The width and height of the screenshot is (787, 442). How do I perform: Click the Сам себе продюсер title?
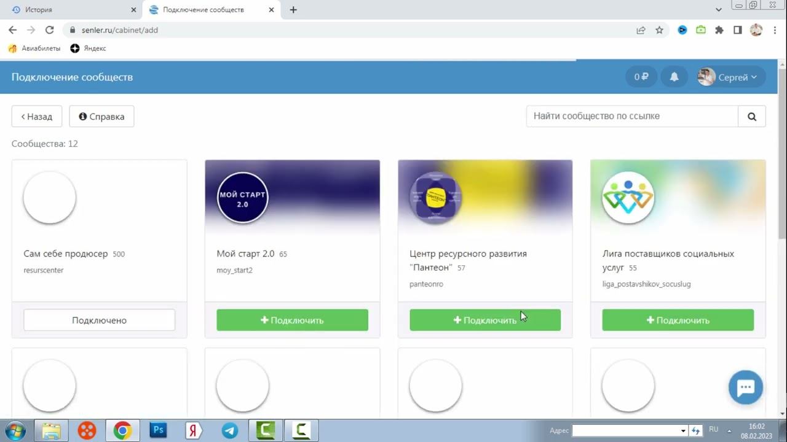click(66, 254)
